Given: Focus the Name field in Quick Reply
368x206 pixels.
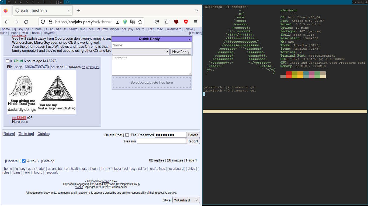Looking at the screenshot, I should 152,45.
